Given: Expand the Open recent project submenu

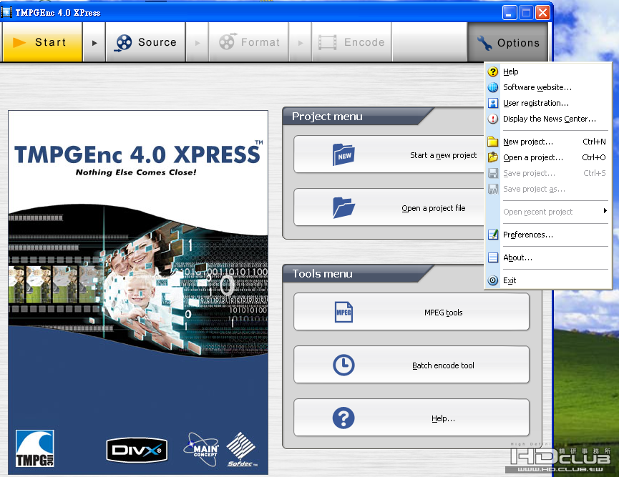Looking at the screenshot, I should [x=547, y=212].
